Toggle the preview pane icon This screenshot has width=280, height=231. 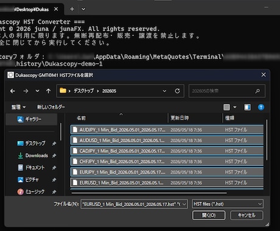point(247,107)
